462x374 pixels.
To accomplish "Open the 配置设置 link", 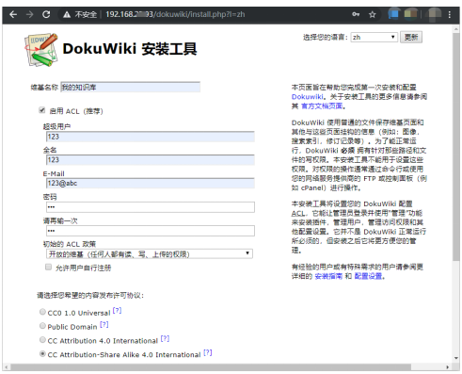I will [x=368, y=276].
